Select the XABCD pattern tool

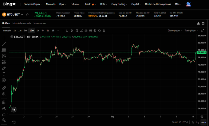click(x=4, y=56)
